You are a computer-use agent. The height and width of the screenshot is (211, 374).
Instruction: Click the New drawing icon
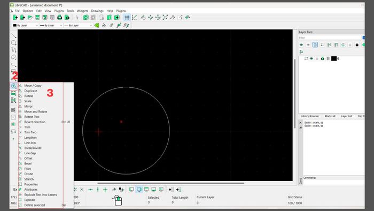pos(15,17)
